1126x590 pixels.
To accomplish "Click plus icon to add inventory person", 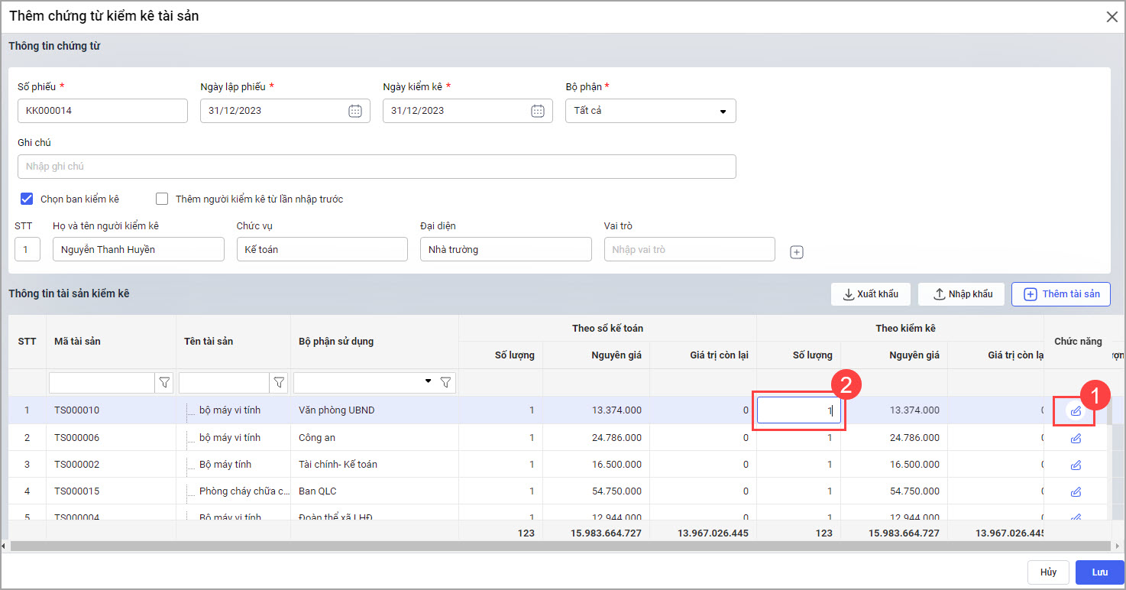I will (x=797, y=252).
